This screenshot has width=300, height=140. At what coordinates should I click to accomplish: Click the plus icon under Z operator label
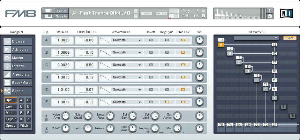[46, 132]
